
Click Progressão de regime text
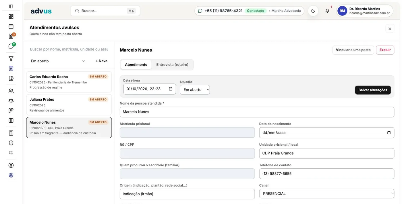point(46,87)
